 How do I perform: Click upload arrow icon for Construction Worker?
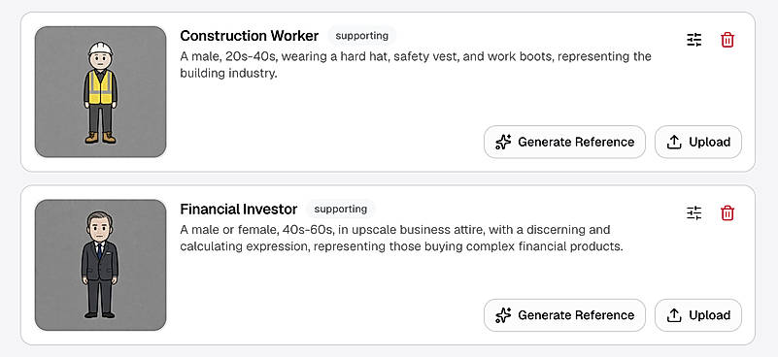(x=674, y=143)
